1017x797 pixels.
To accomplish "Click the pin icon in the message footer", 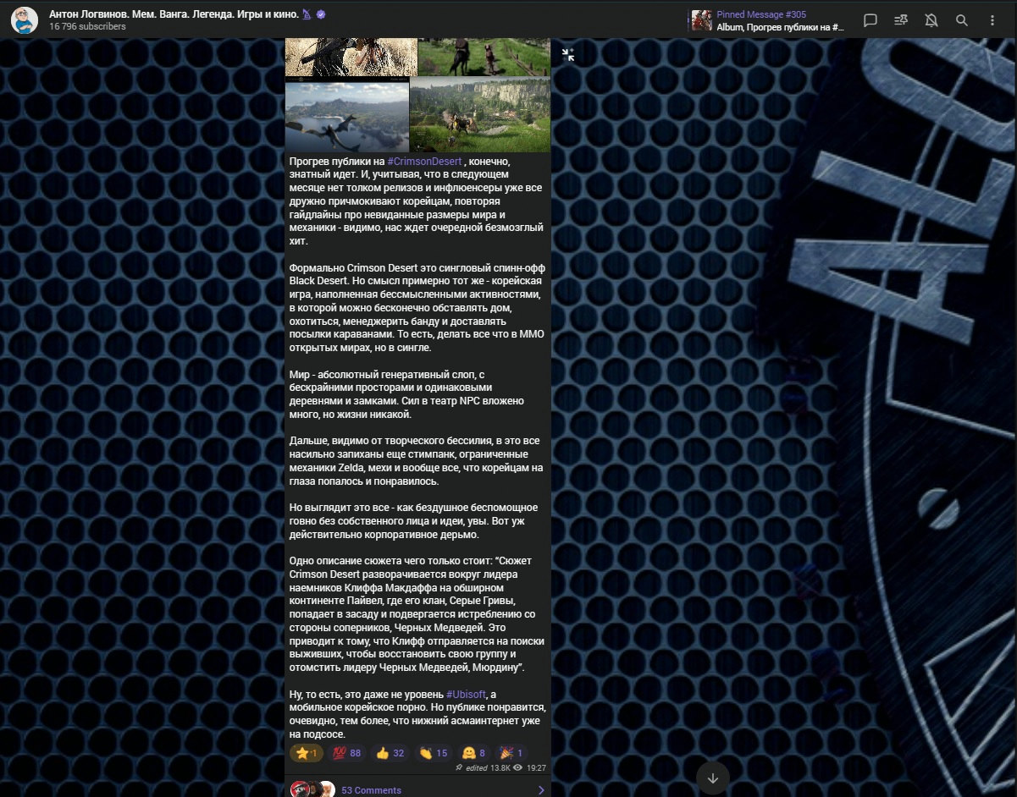I will (x=458, y=767).
